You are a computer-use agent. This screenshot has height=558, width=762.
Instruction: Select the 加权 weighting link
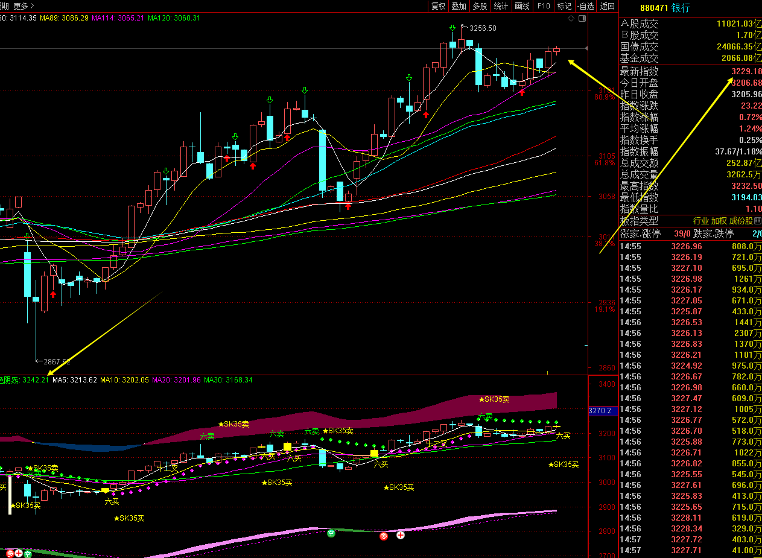pyautogui.click(x=719, y=221)
